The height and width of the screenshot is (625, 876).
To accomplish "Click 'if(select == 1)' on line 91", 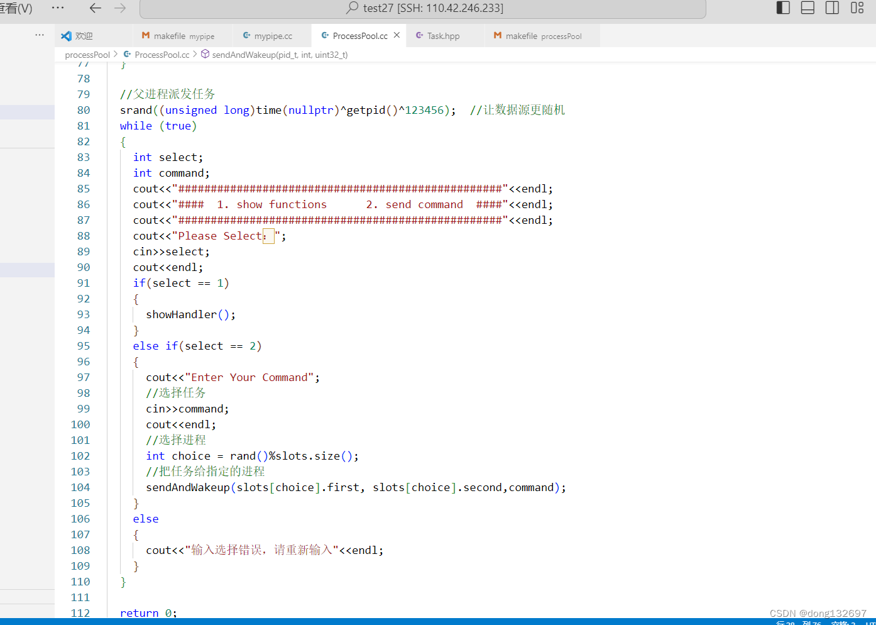I will coord(181,283).
